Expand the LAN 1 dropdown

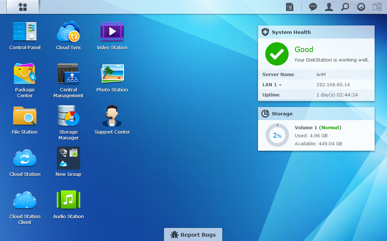pos(272,85)
